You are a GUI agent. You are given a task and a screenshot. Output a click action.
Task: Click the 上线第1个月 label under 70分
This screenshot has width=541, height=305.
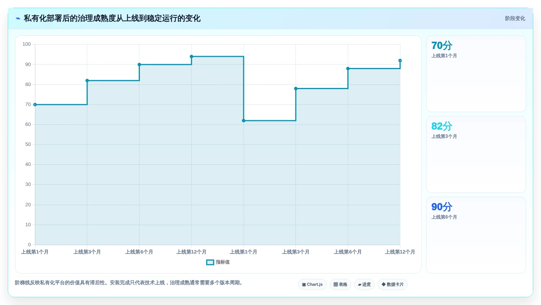tap(444, 56)
